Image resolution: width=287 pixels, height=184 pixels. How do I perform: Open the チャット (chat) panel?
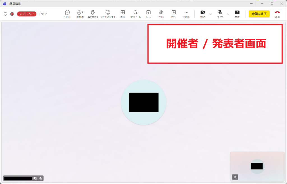(x=67, y=14)
